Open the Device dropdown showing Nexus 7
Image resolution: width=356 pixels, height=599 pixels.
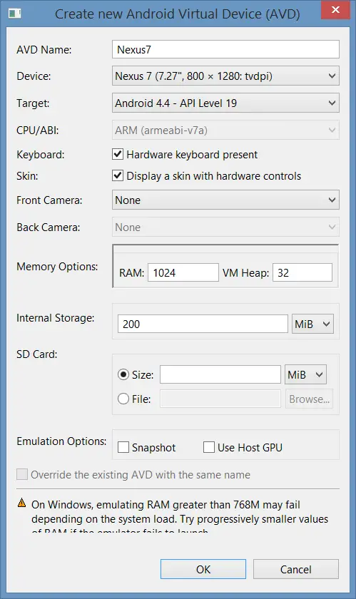click(225, 76)
